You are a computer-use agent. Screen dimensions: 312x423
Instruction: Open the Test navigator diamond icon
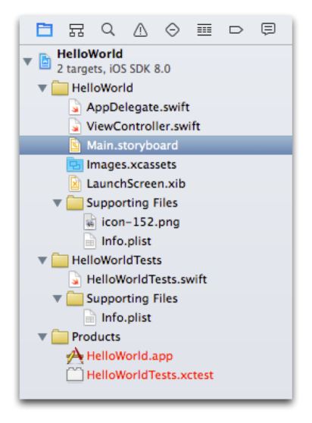coord(172,30)
